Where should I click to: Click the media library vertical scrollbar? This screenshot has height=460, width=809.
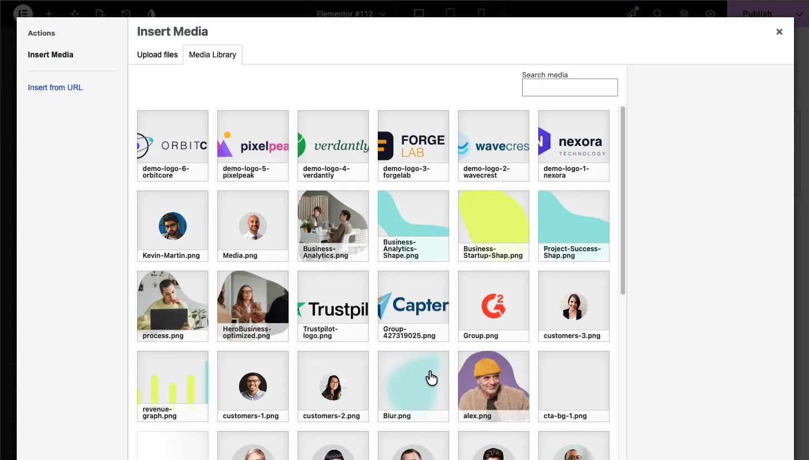623,200
